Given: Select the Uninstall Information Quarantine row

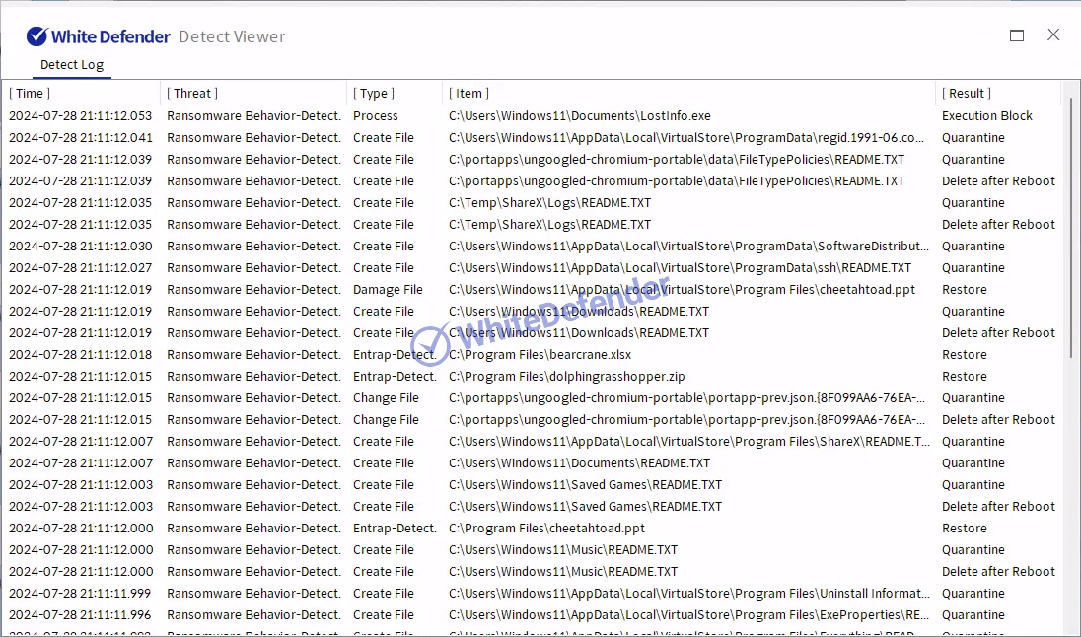Looking at the screenshot, I should pos(688,594).
